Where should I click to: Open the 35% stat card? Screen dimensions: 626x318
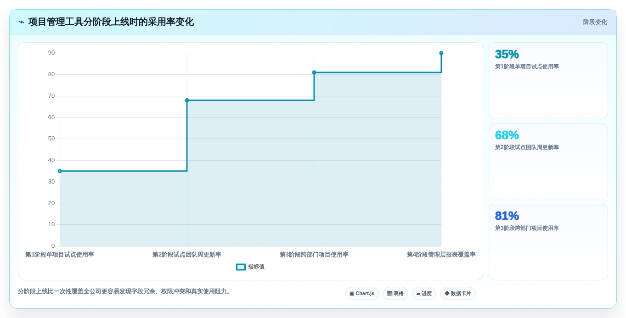[548, 80]
